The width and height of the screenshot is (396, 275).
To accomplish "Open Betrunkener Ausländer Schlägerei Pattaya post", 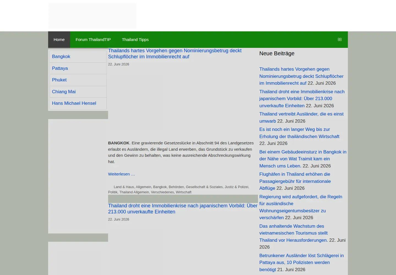I will pyautogui.click(x=301, y=262).
